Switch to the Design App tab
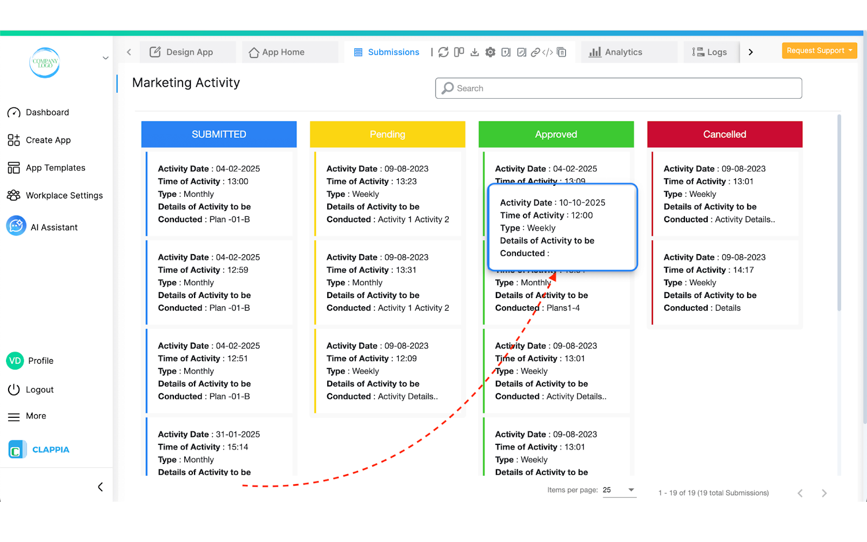Image resolution: width=867 pixels, height=542 pixels. click(x=187, y=52)
